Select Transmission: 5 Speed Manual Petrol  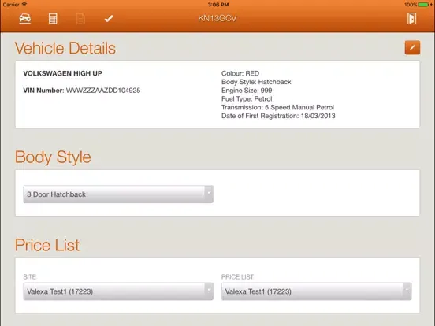point(277,107)
